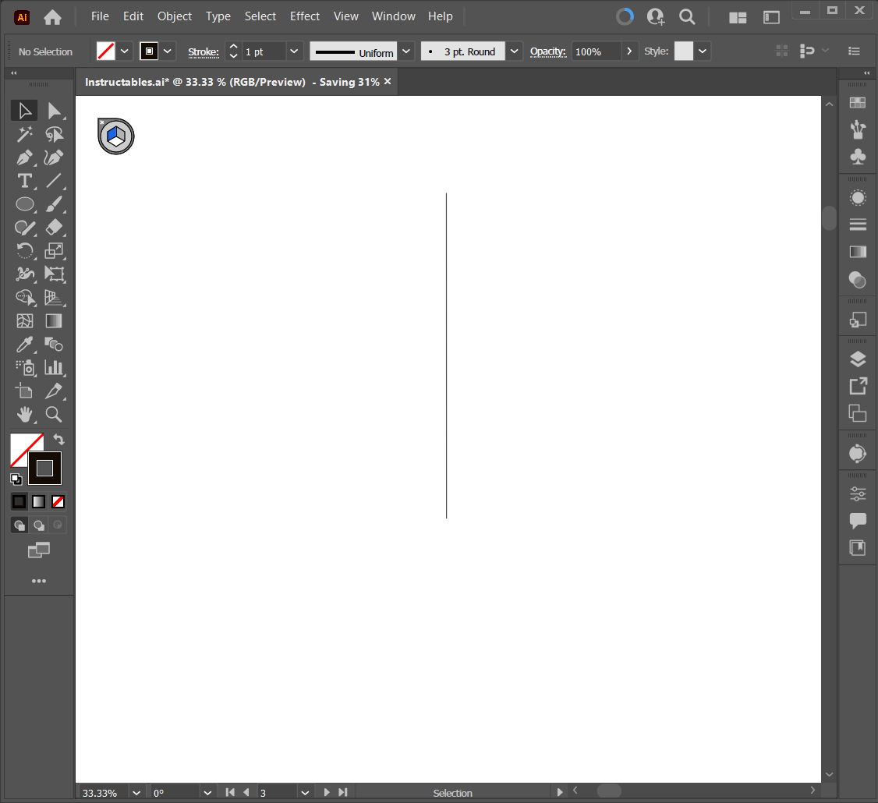The image size is (878, 803).
Task: Click the Home button
Action: point(51,16)
